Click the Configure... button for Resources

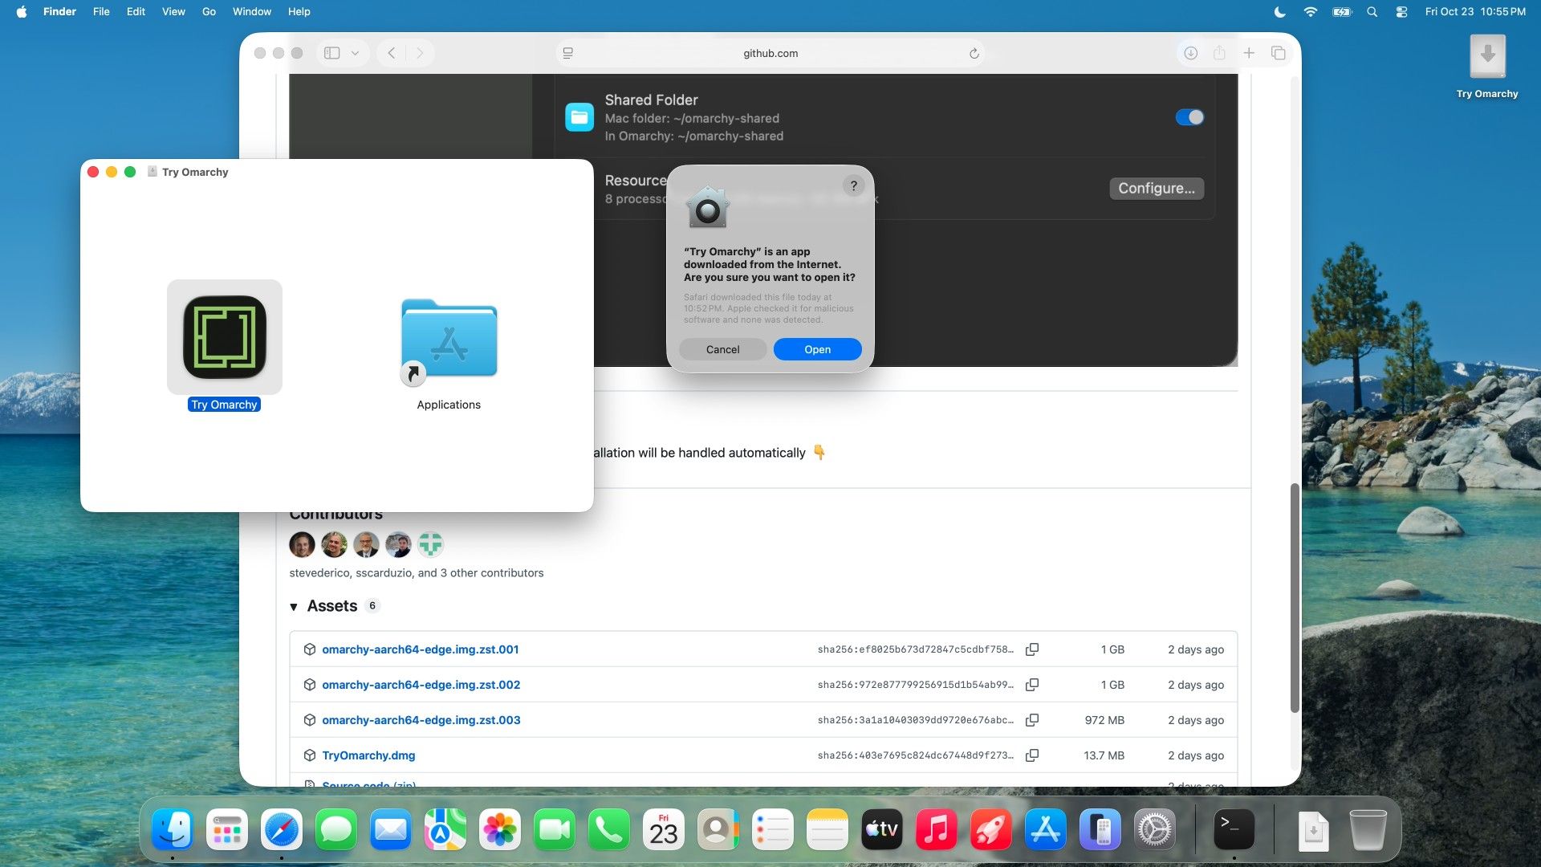click(x=1157, y=188)
